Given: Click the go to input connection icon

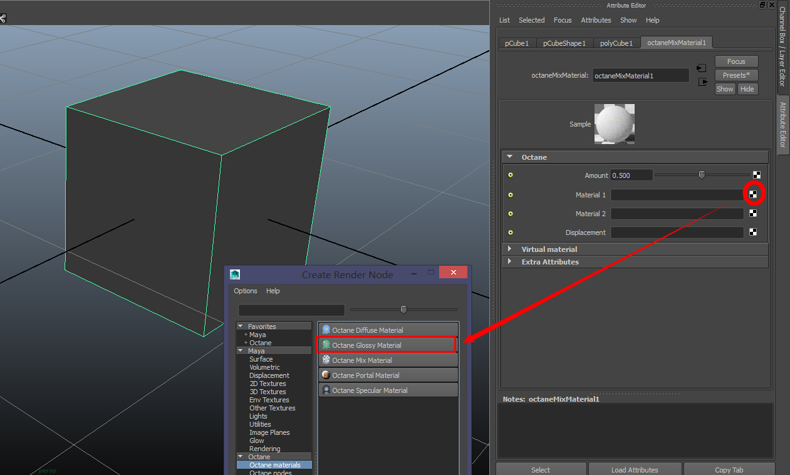Looking at the screenshot, I should (702, 68).
